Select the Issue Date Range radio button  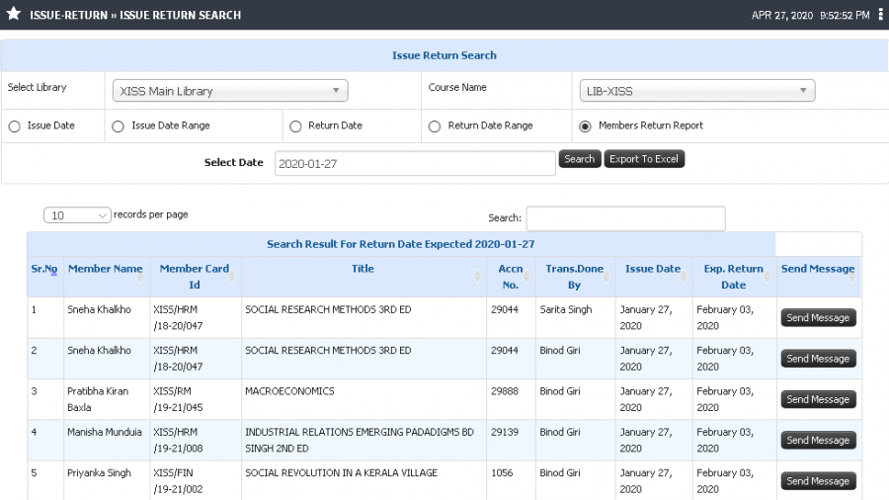click(x=118, y=126)
